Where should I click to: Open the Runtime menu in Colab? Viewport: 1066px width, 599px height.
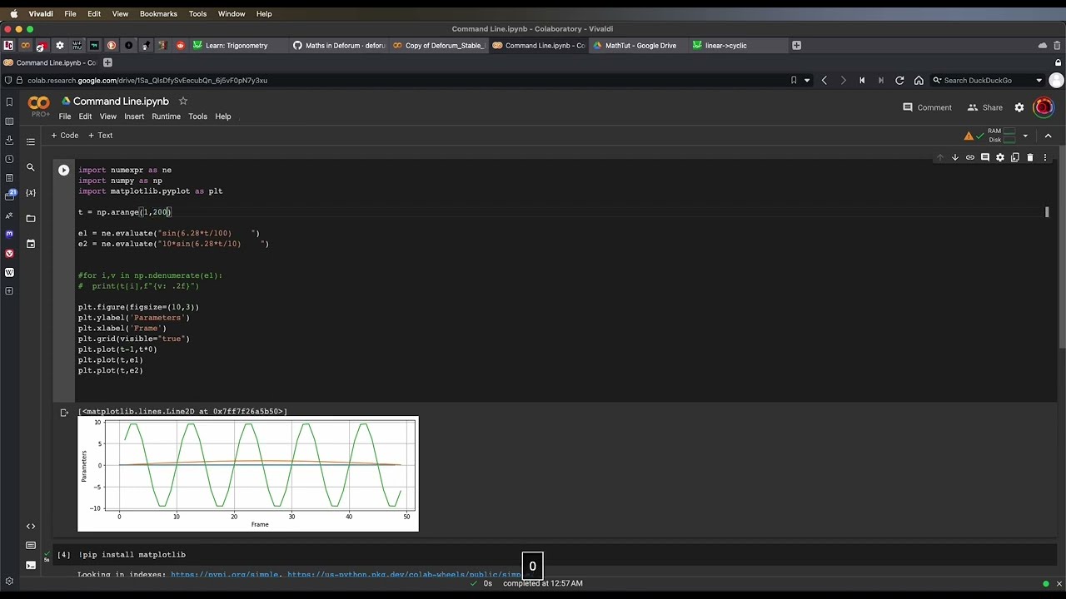coord(166,116)
